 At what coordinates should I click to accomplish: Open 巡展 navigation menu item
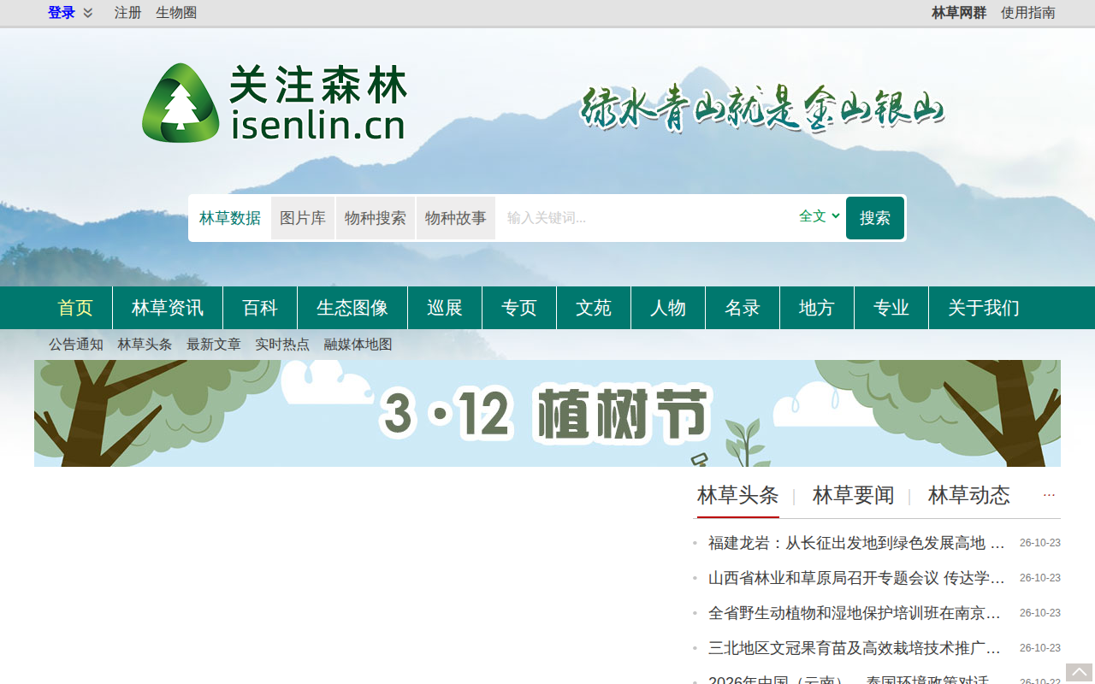coord(445,308)
